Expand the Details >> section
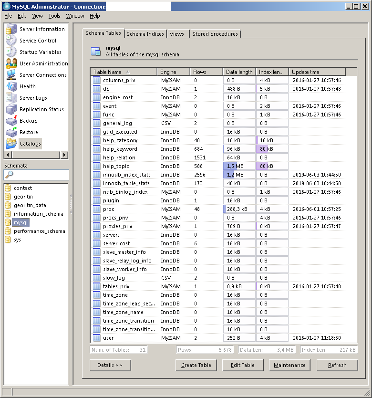Image resolution: width=372 pixels, height=398 pixels. click(x=110, y=365)
